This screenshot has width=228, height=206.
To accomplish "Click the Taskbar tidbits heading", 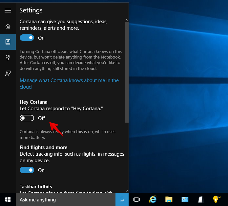I will click(x=36, y=187).
